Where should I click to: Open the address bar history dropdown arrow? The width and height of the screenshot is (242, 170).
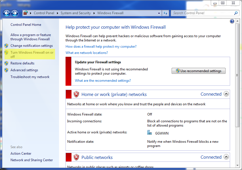click(159, 13)
